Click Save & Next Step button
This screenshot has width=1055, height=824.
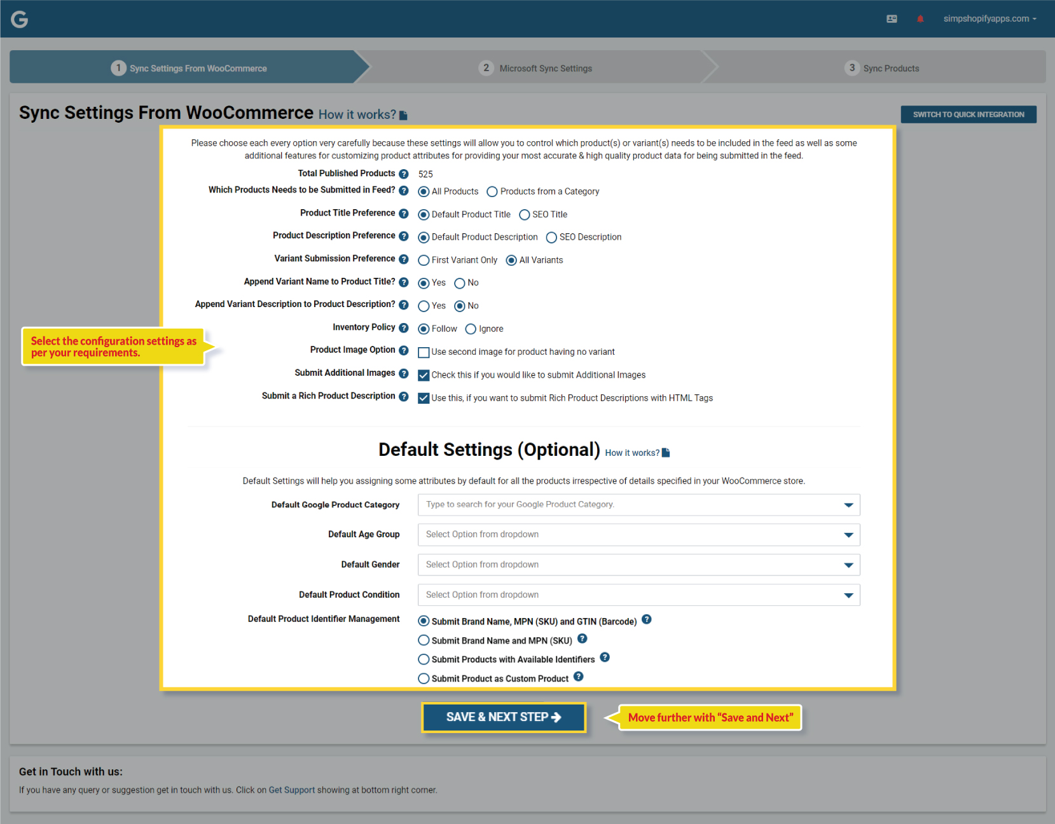click(504, 717)
